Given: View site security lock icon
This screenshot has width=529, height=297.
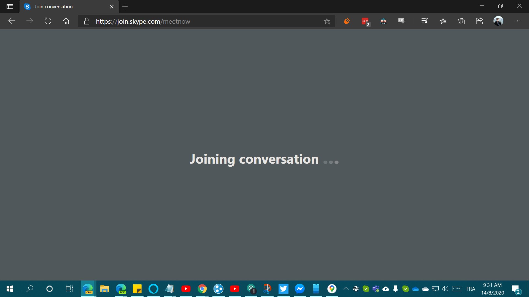Looking at the screenshot, I should (x=87, y=21).
